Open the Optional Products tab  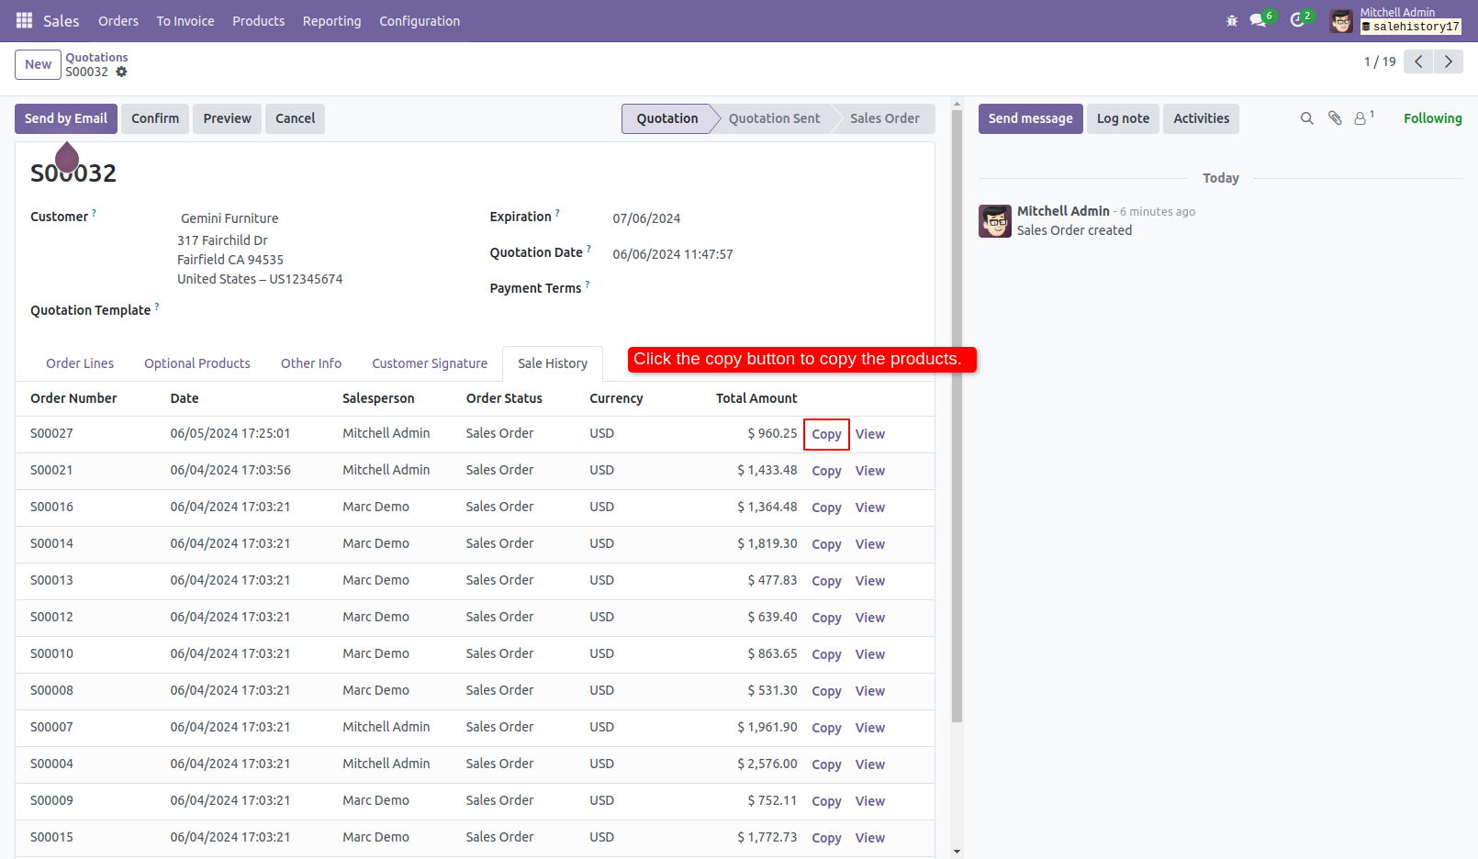coord(196,363)
